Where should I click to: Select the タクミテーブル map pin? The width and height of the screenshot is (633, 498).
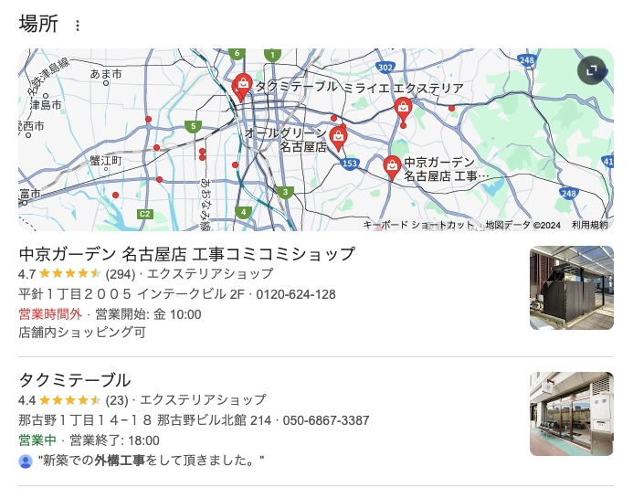243,87
